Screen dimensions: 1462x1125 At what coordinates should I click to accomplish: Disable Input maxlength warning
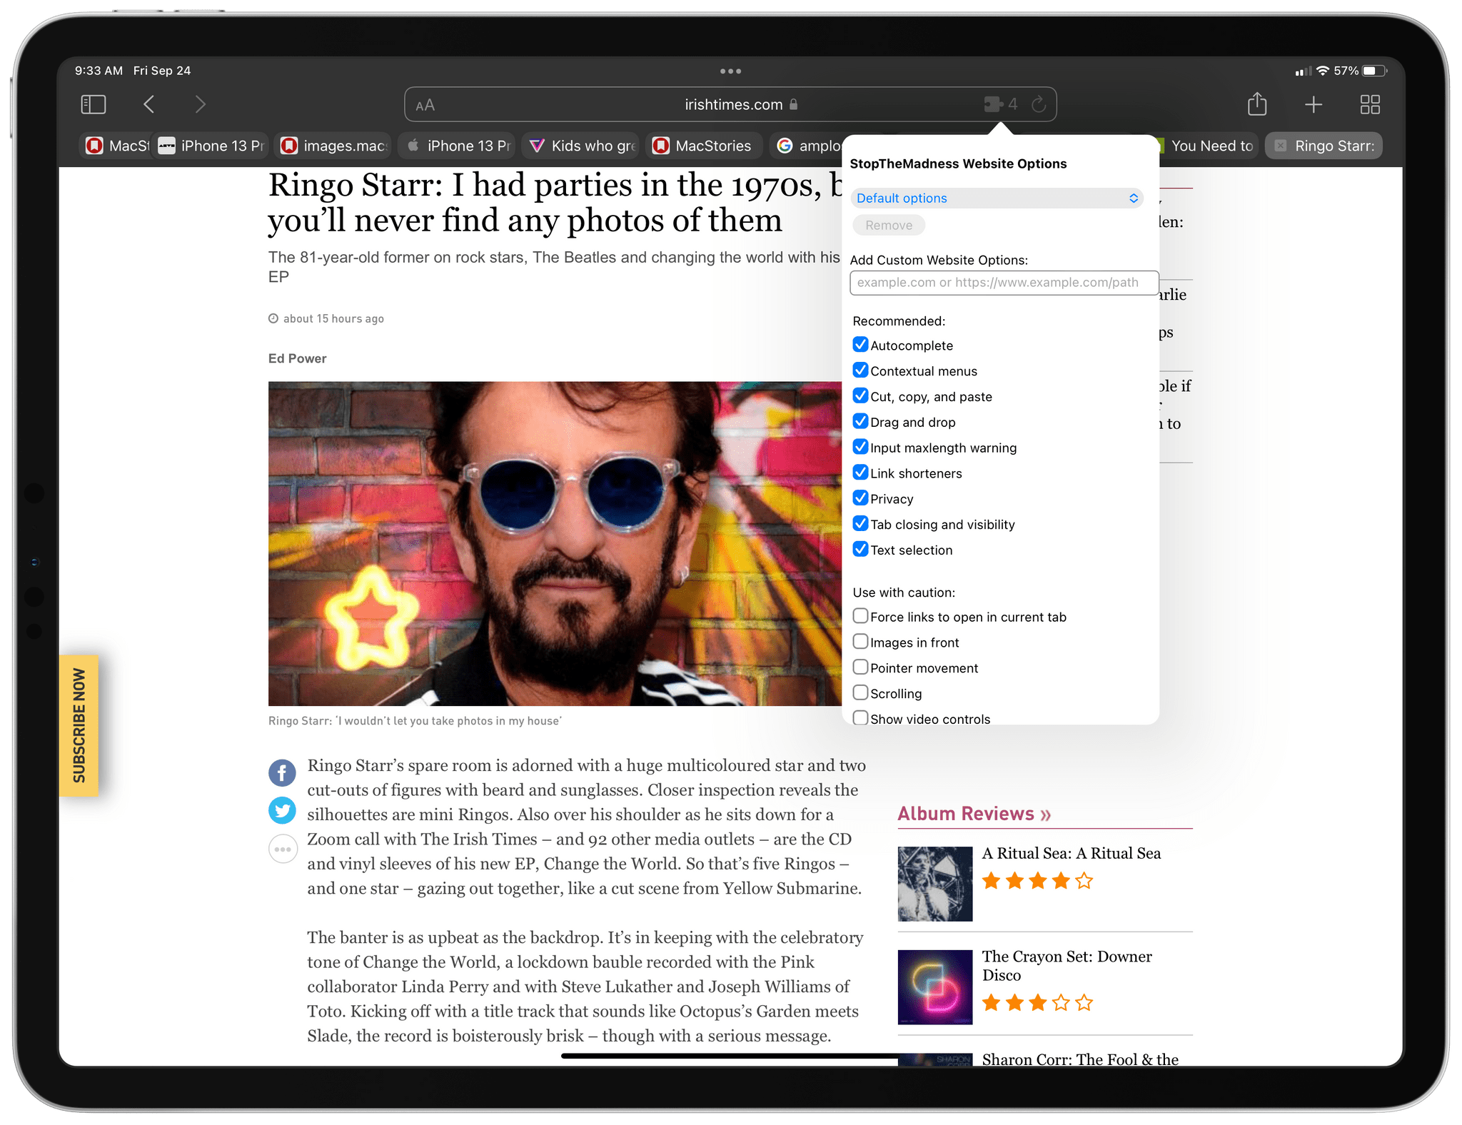(x=861, y=448)
